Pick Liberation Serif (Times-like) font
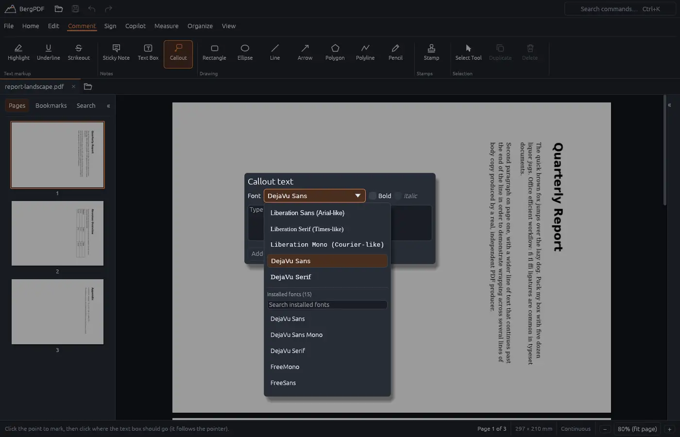Screen dimensions: 680x437 327,229
